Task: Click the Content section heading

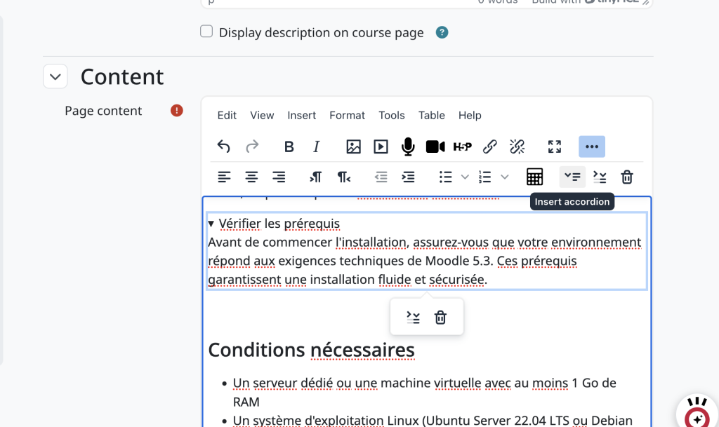Action: click(122, 76)
